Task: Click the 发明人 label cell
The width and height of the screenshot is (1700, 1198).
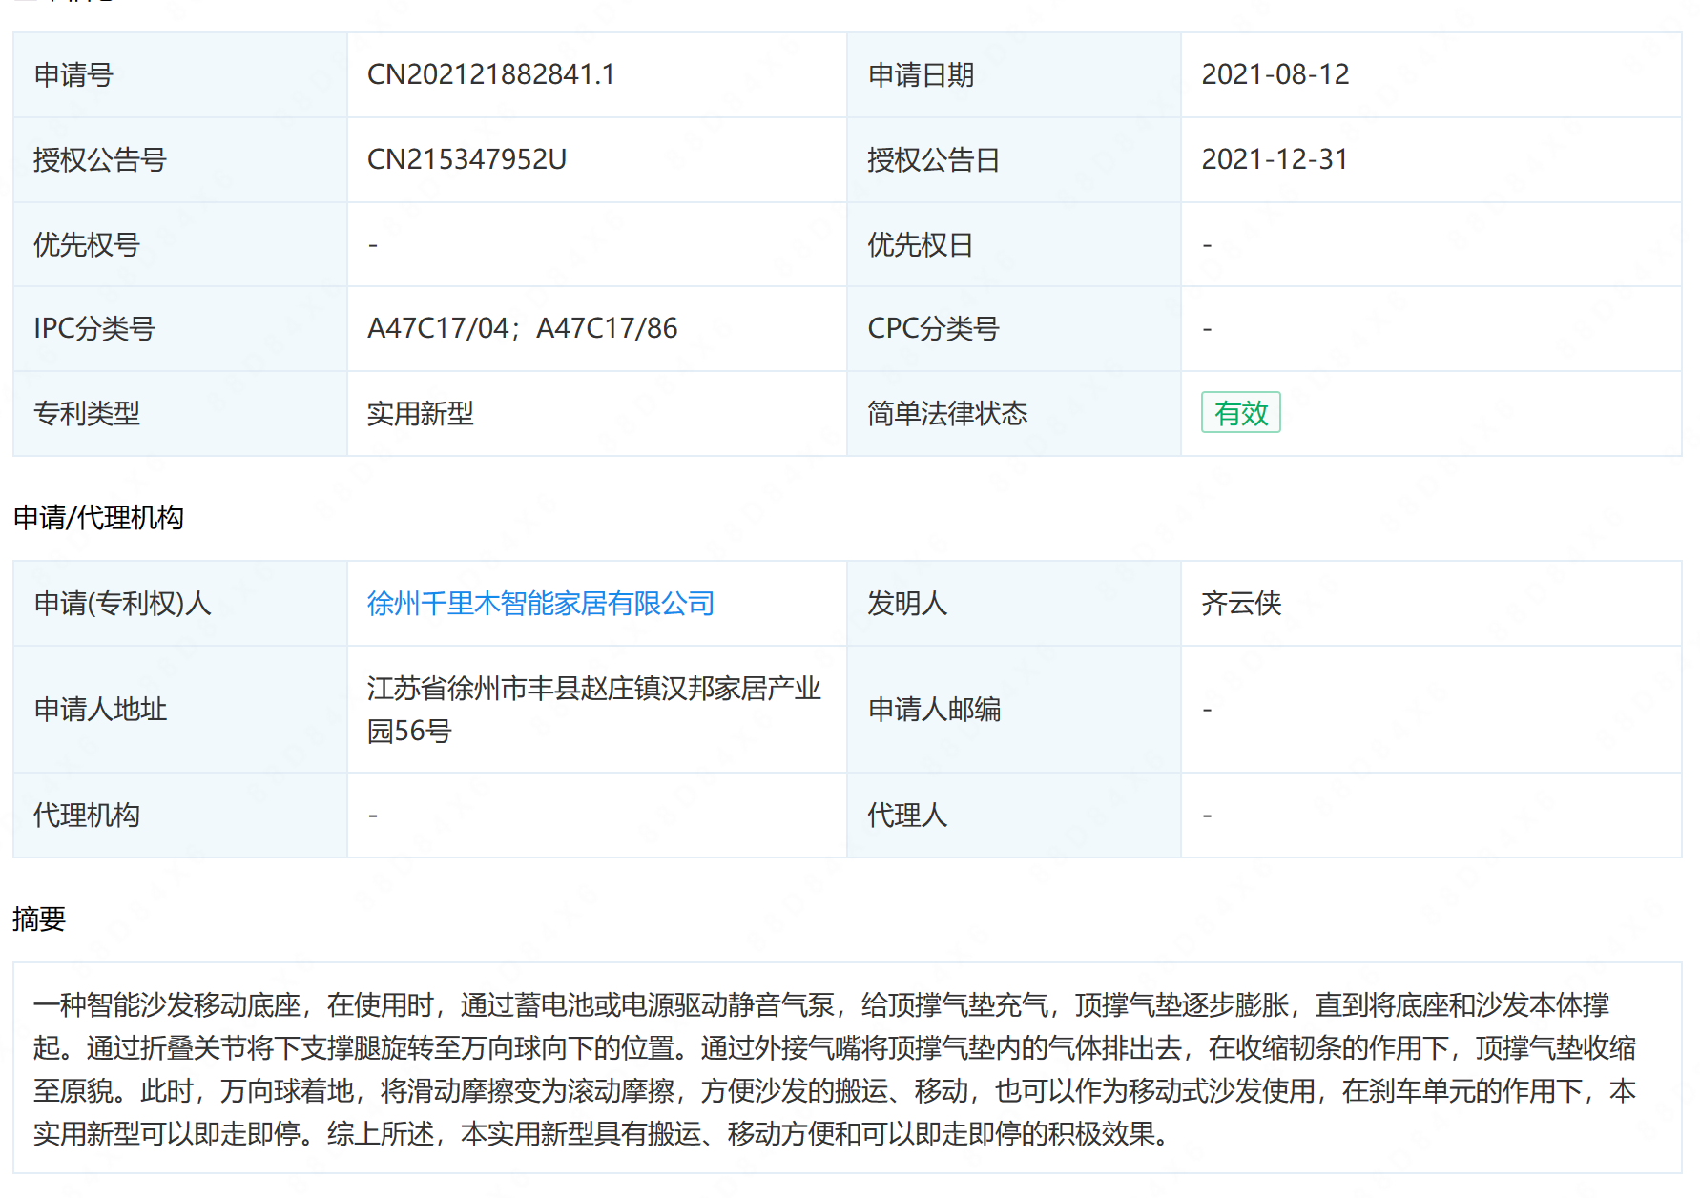Action: coord(1014,604)
